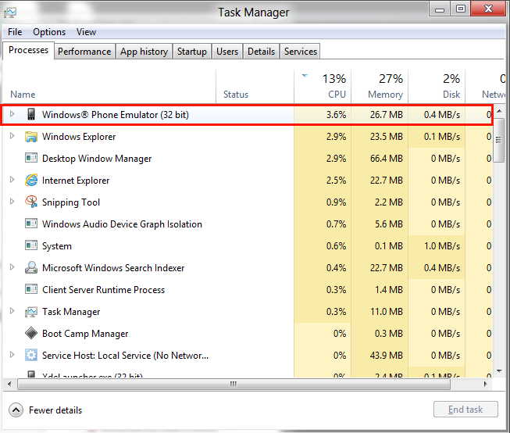Expand the Internet Explorer process group
This screenshot has height=433, width=510.
pyautogui.click(x=12, y=180)
